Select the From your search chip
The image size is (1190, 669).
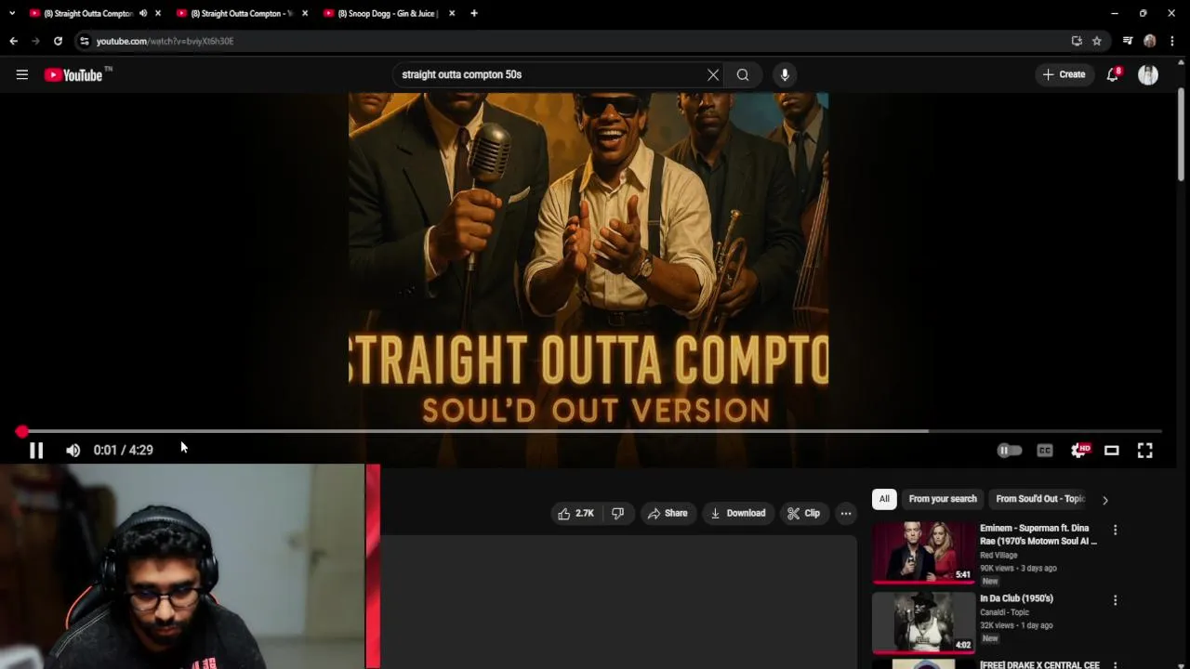click(x=943, y=499)
